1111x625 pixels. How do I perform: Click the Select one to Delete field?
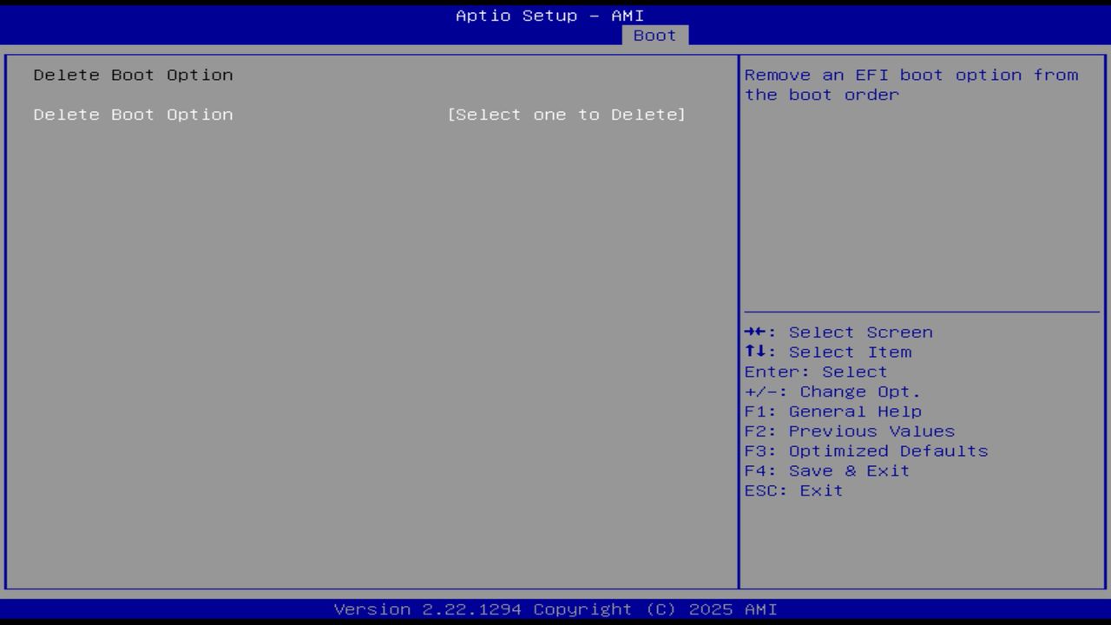click(x=568, y=114)
